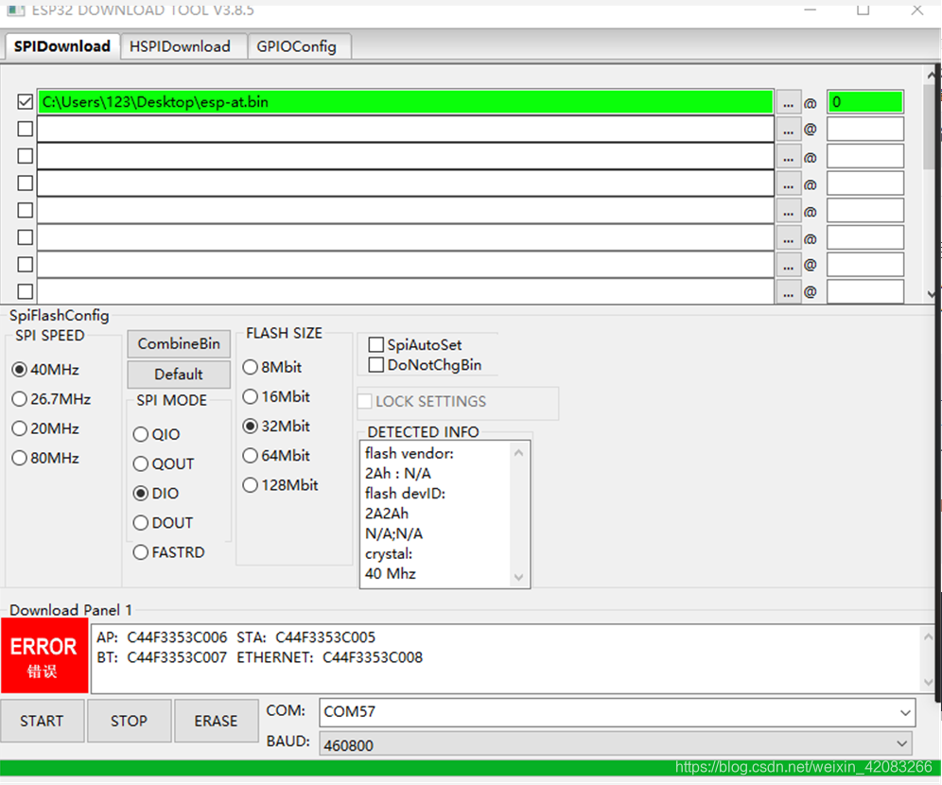Viewport: 942px width, 785px height.
Task: Click the esp-at.bin file path field
Action: click(x=406, y=101)
